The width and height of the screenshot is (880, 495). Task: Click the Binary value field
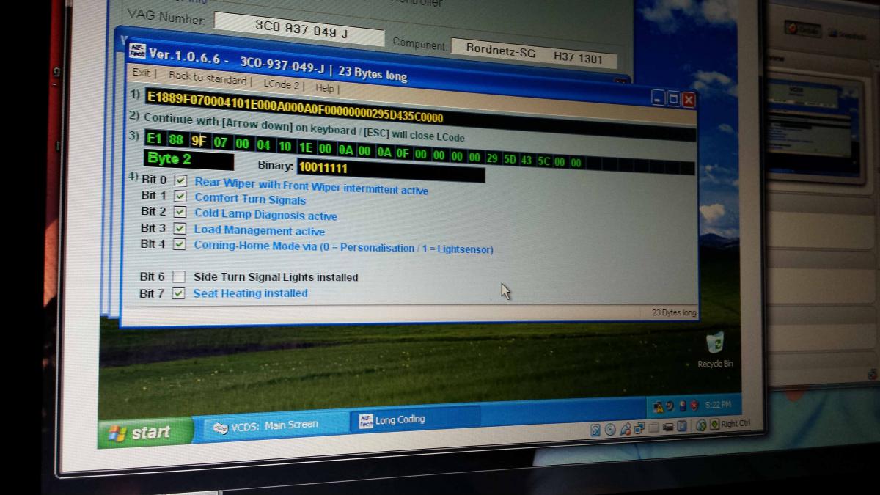390,169
